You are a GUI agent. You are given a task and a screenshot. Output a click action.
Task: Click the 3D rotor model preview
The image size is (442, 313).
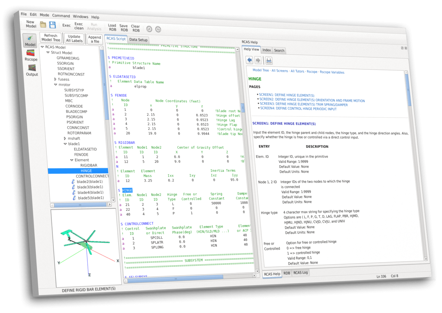click(86, 247)
